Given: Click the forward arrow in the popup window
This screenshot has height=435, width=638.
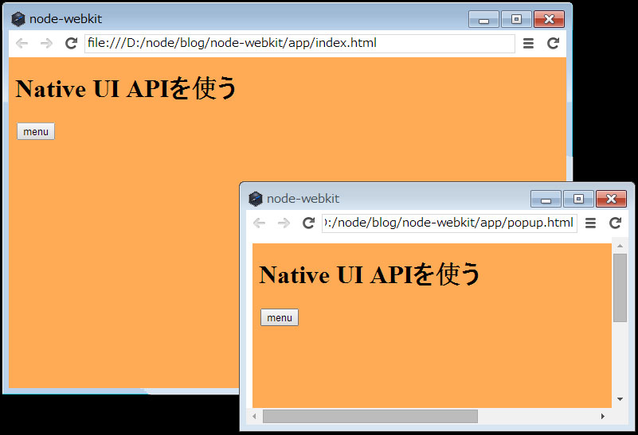Looking at the screenshot, I should (284, 223).
